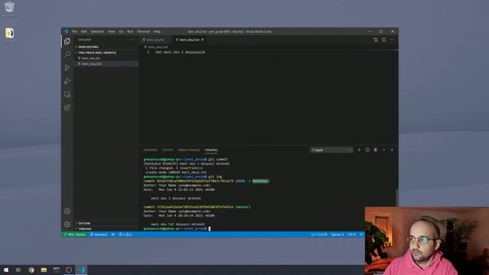Open the Run menu
The height and width of the screenshot is (275, 489).
pyautogui.click(x=130, y=31)
